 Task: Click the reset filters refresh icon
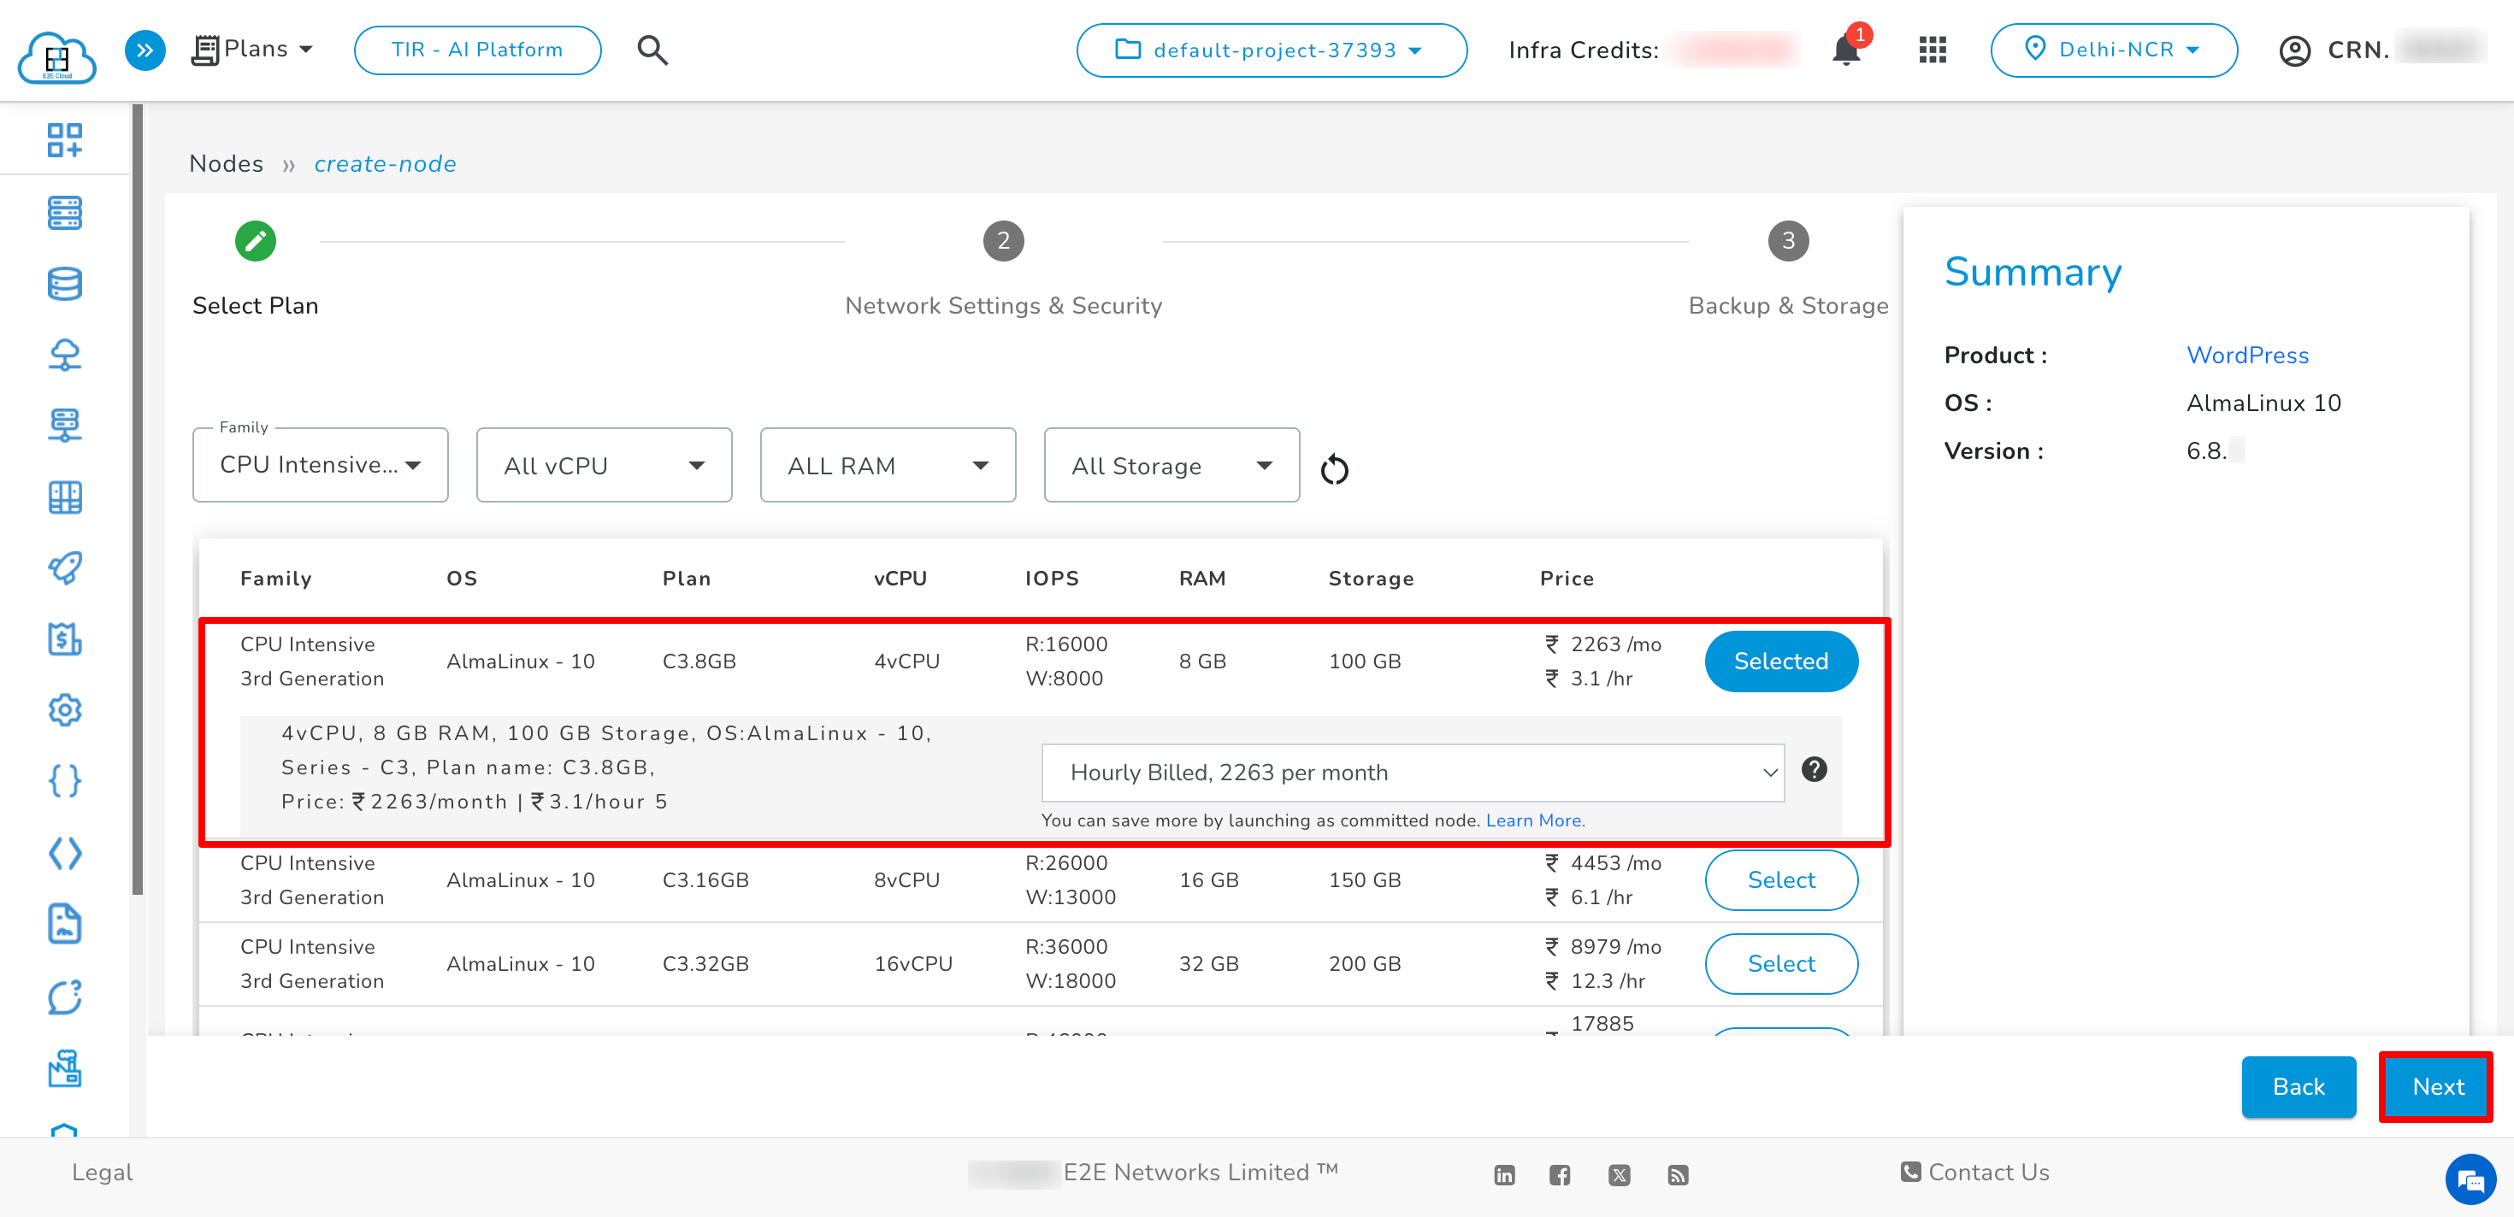pos(1334,469)
